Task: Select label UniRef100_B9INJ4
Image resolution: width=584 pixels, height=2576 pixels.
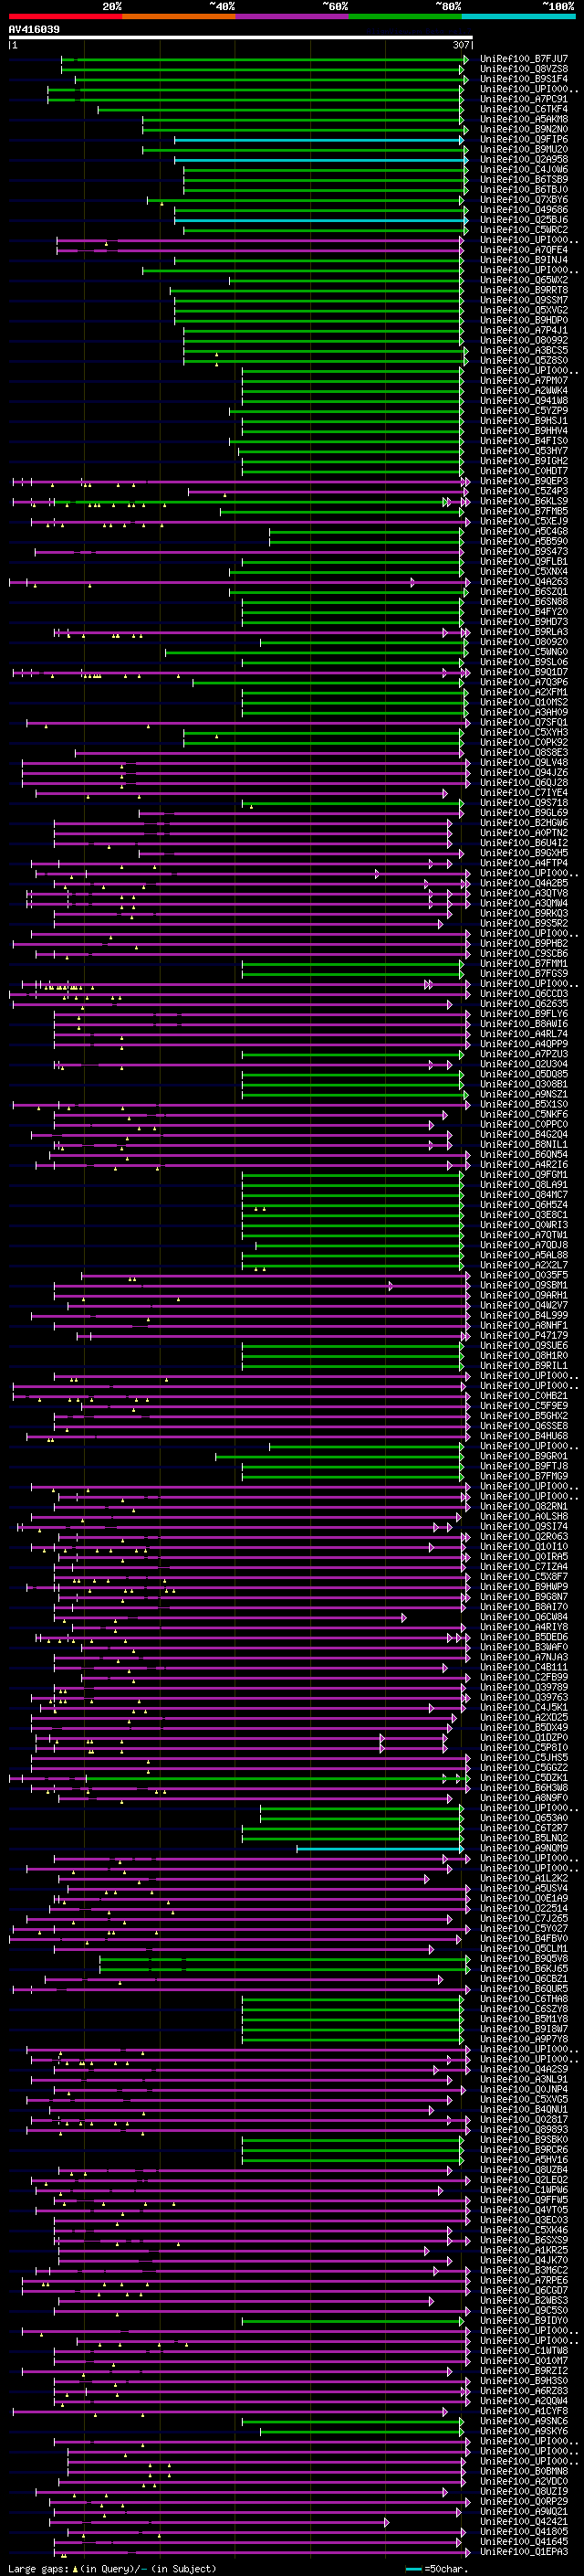Action: [x=524, y=260]
